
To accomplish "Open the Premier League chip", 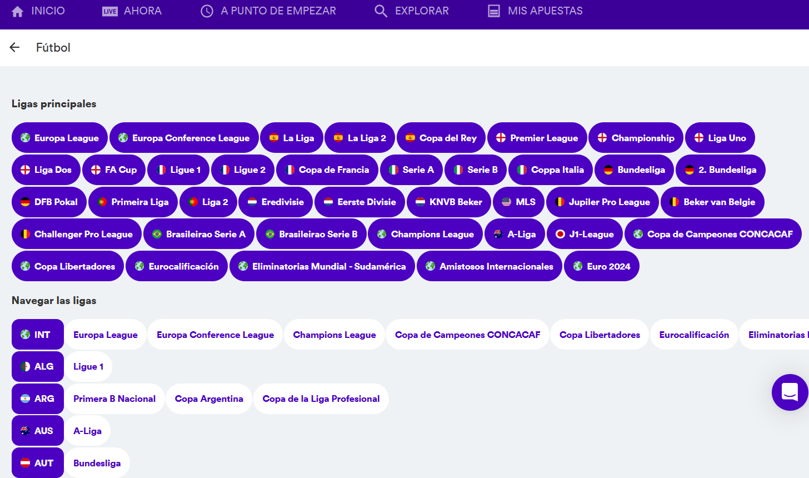I will click(537, 138).
